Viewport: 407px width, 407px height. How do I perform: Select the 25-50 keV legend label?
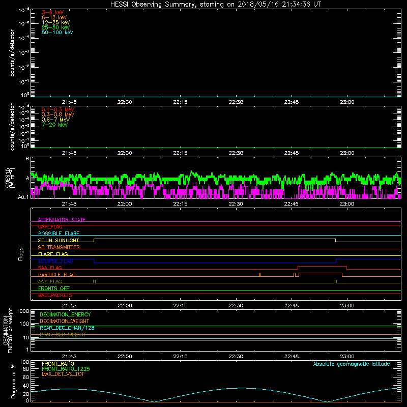tap(56, 27)
